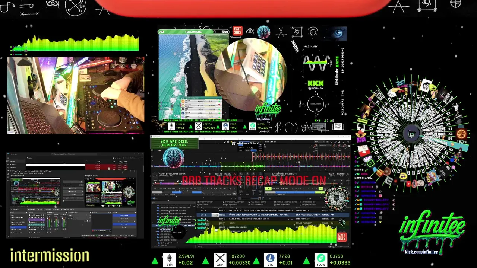Toggle FLX flux mode on deck A

[x=170, y=189]
